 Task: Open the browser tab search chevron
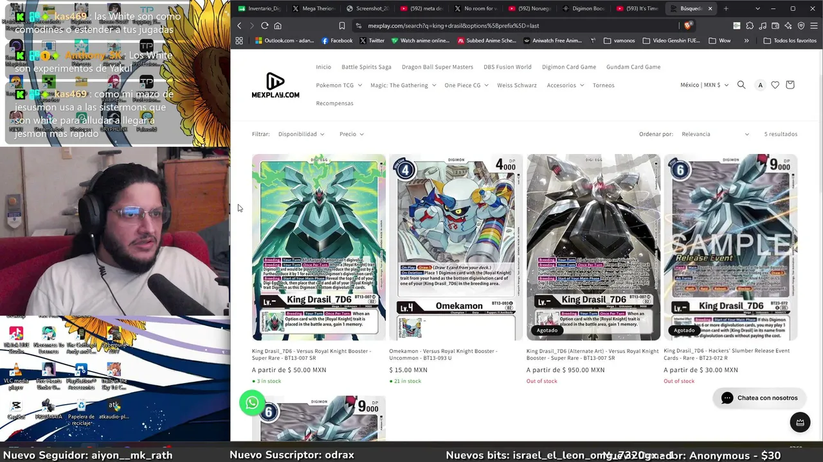tap(757, 8)
